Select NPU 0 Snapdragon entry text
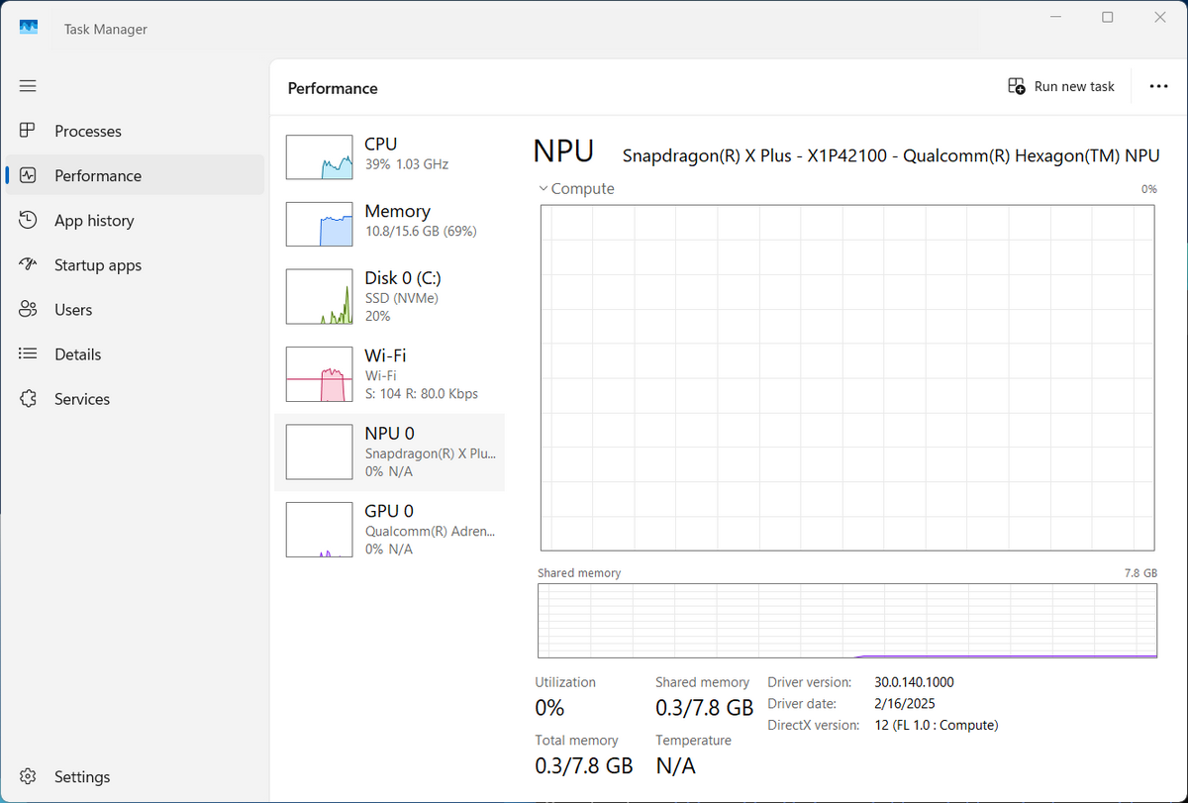This screenshot has width=1188, height=803. 431,452
